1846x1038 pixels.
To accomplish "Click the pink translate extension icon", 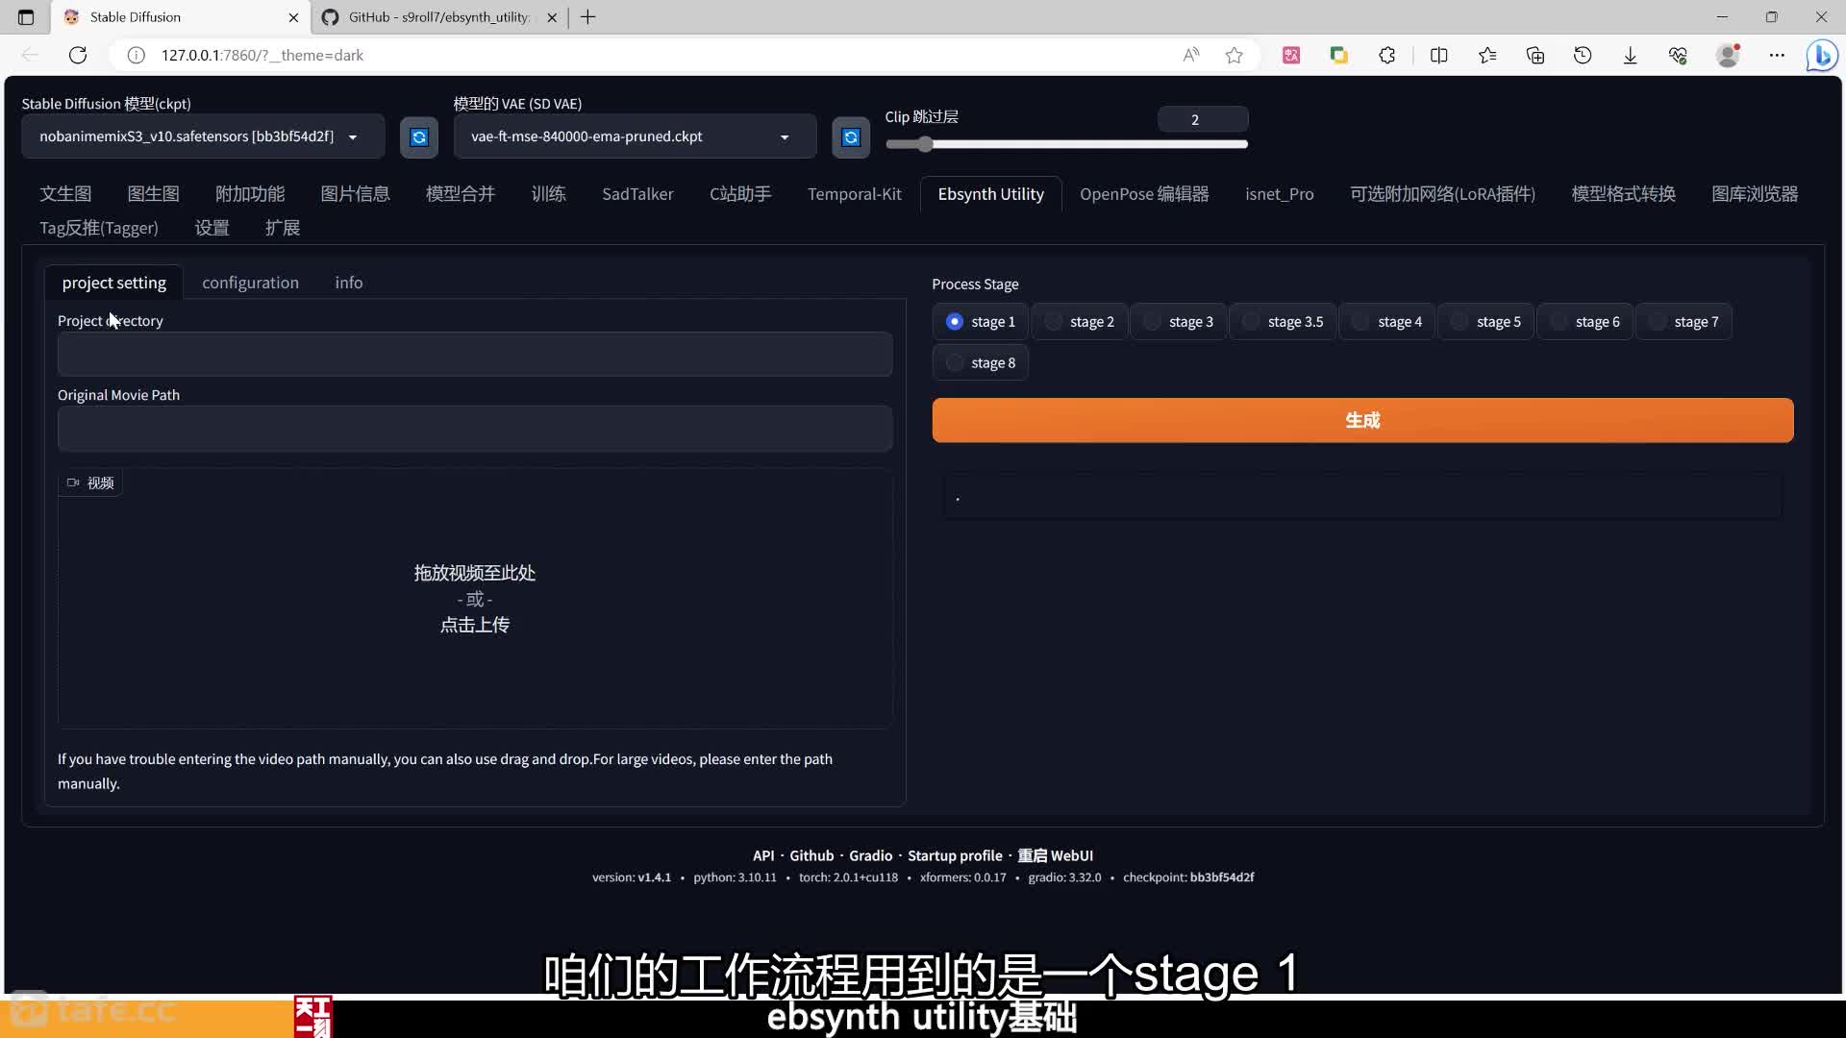I will pyautogui.click(x=1291, y=55).
